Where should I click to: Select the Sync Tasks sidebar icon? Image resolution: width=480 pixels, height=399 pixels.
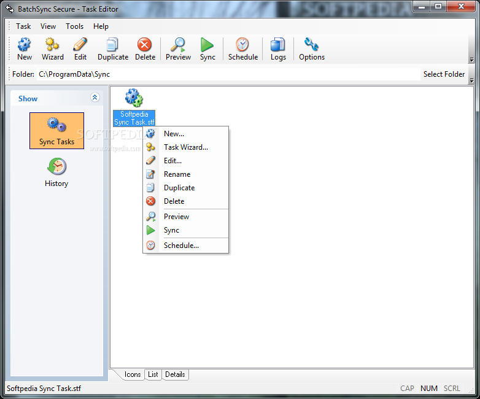(x=56, y=131)
